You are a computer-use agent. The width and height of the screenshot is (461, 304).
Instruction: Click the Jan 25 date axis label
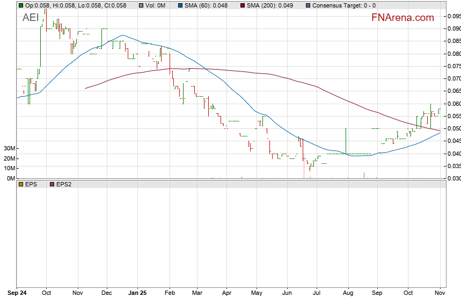coord(138,294)
